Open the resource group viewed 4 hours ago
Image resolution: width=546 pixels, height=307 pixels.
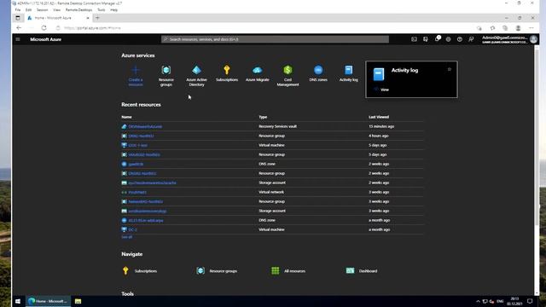(141, 136)
